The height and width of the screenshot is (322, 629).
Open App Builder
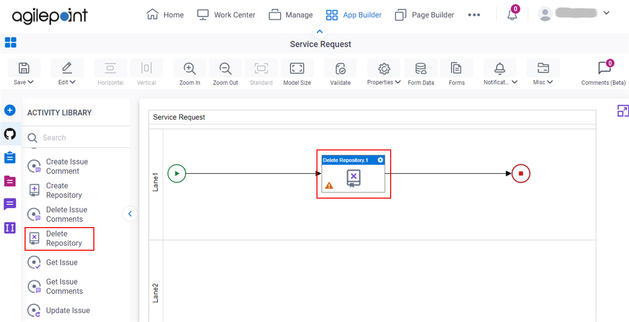pos(354,15)
